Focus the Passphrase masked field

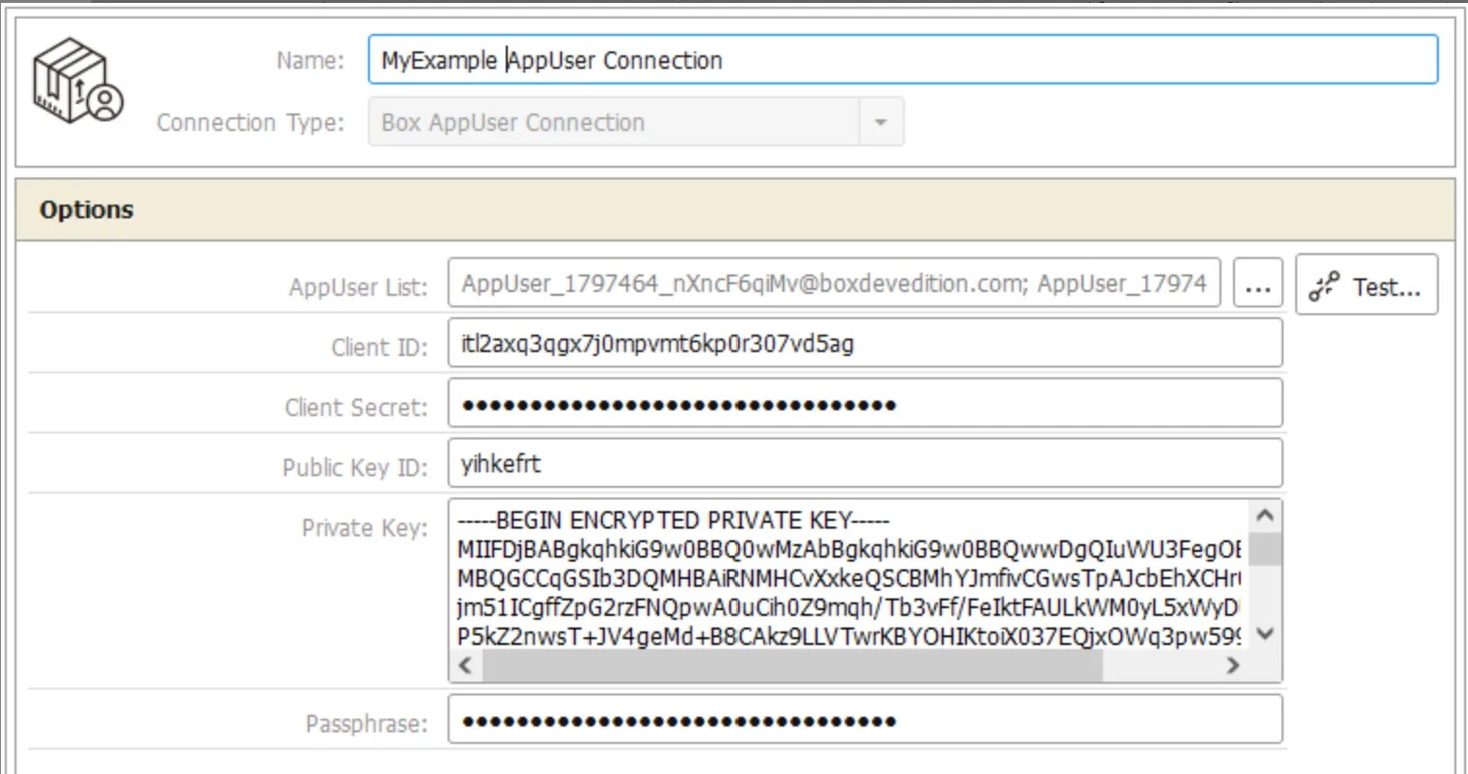click(x=865, y=720)
